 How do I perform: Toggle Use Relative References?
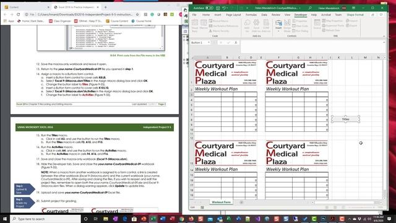(x=224, y=26)
